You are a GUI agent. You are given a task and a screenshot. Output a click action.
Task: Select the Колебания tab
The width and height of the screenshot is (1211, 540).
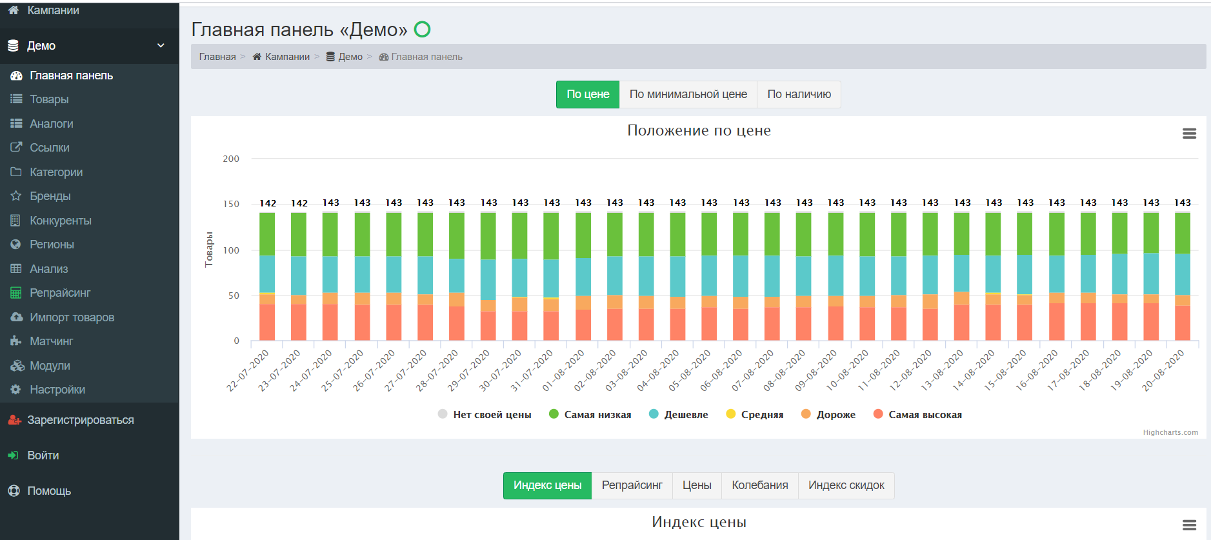(x=759, y=485)
